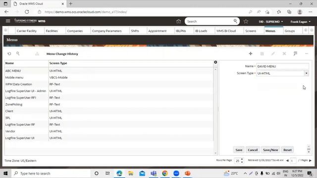
Task: Select LogFire SuperUser UI - Admin row
Action: tap(109, 91)
